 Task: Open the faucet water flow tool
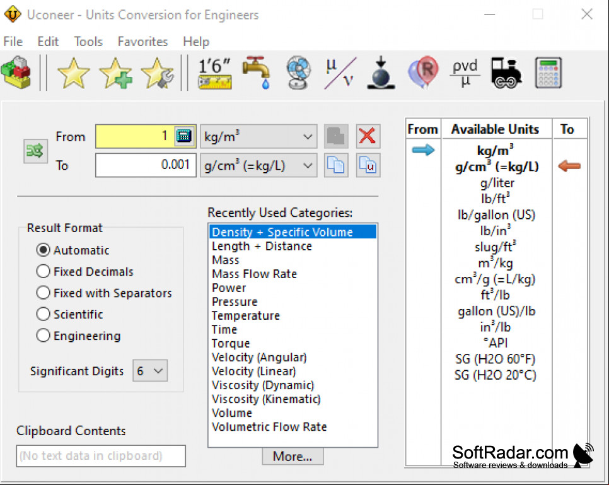[x=257, y=73]
